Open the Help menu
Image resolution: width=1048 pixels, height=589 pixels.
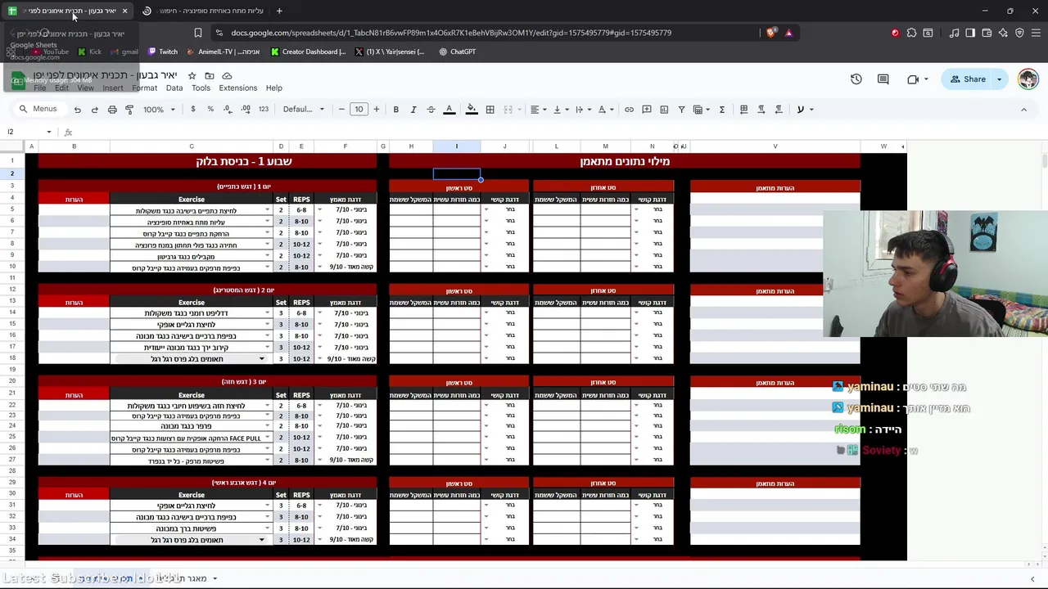coord(274,88)
